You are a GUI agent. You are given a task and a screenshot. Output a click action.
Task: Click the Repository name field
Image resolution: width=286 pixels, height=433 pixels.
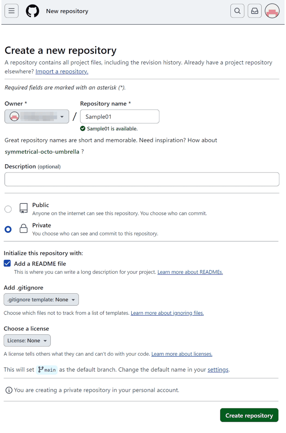pyautogui.click(x=120, y=117)
